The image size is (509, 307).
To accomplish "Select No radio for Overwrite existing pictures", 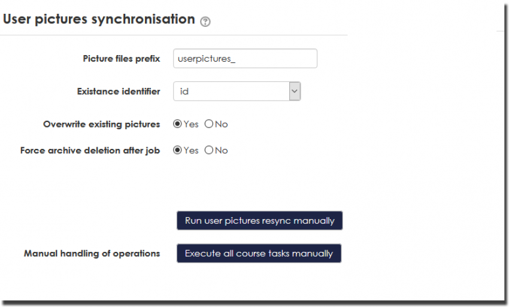I will 209,124.
